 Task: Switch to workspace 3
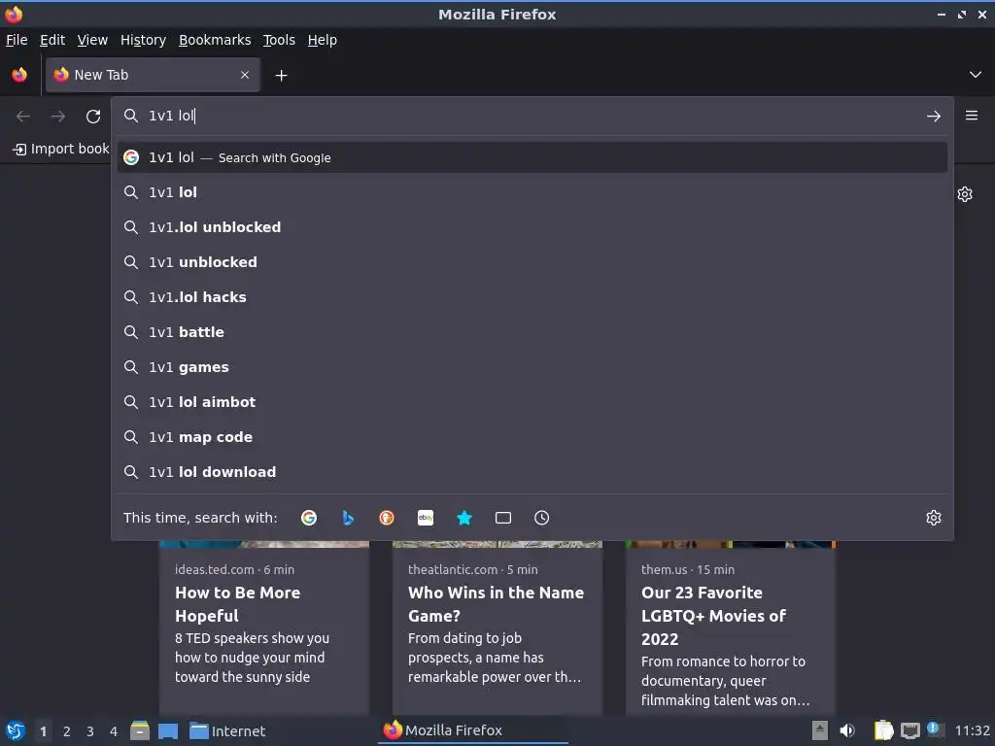[90, 731]
